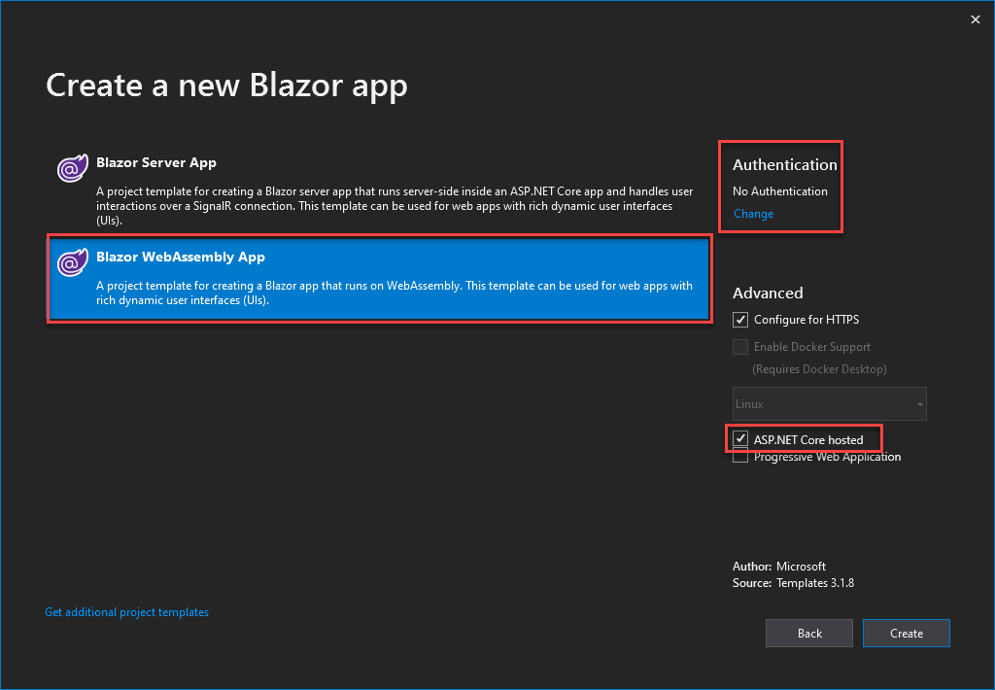Change the authentication type
This screenshot has width=995, height=690.
click(753, 213)
